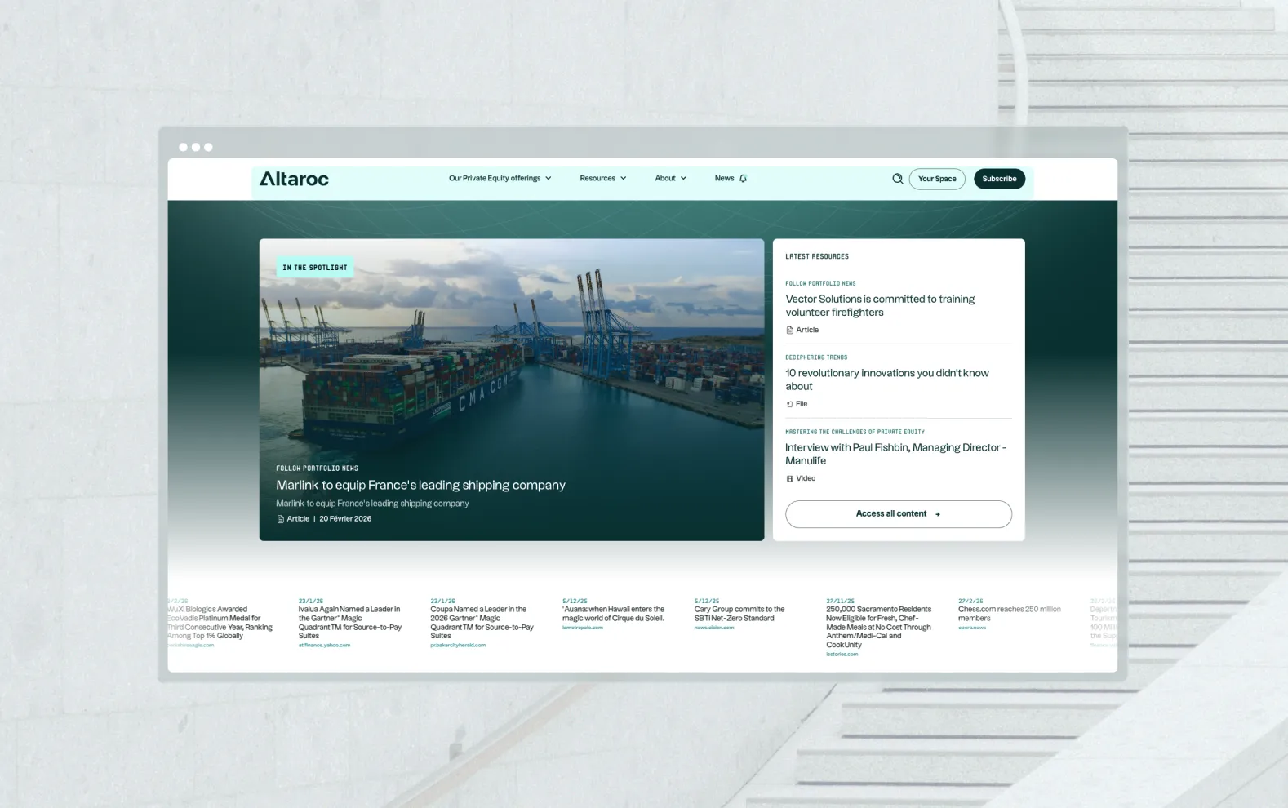
Task: Click the File icon under 10 revolutionary innovations
Action: 789,404
